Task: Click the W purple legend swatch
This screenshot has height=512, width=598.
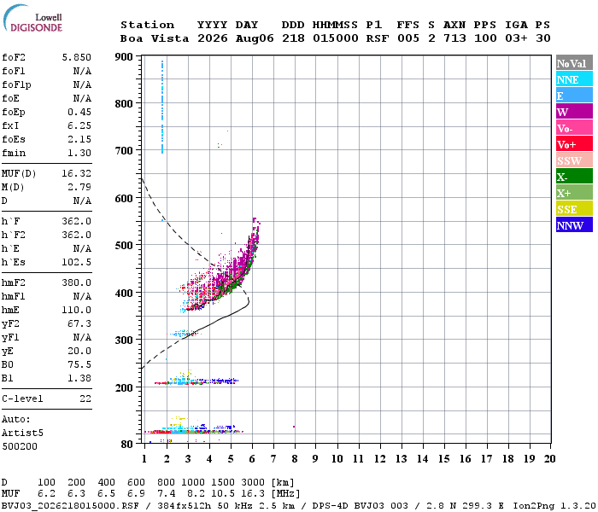Action: click(574, 112)
